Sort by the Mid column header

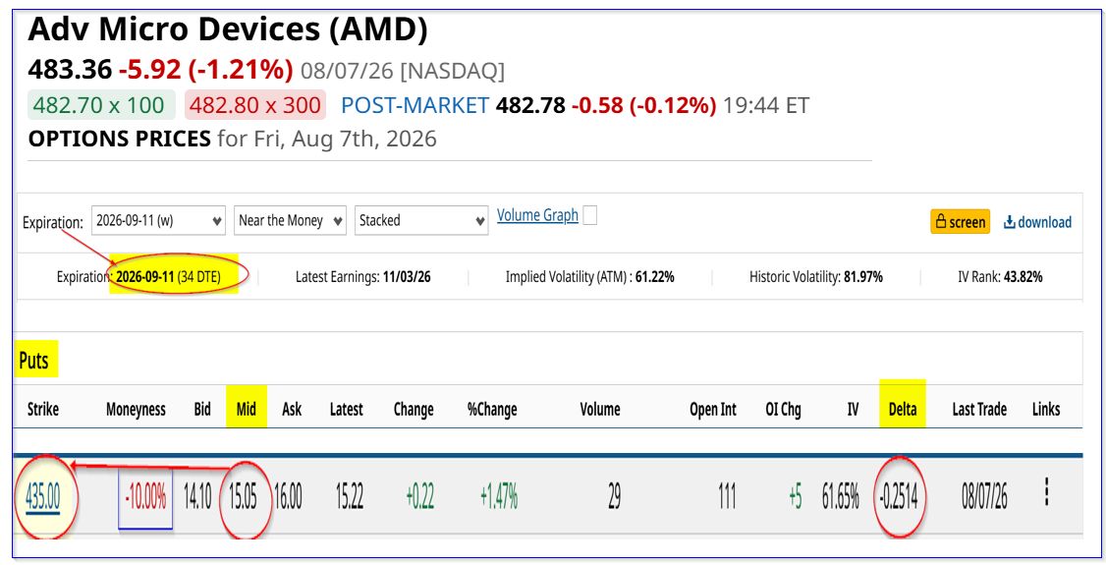click(247, 409)
